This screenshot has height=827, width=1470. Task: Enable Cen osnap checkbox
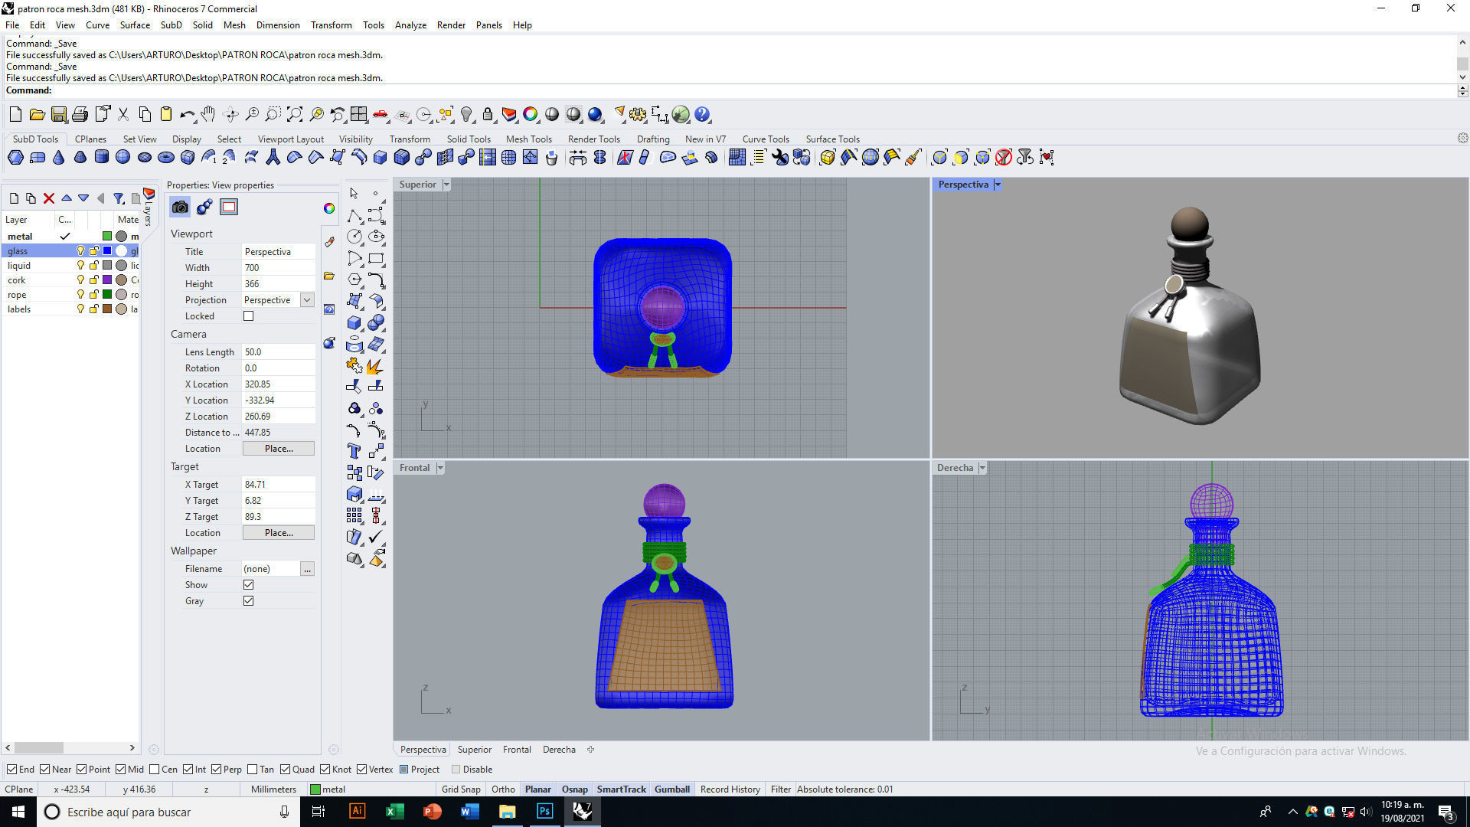pos(155,770)
